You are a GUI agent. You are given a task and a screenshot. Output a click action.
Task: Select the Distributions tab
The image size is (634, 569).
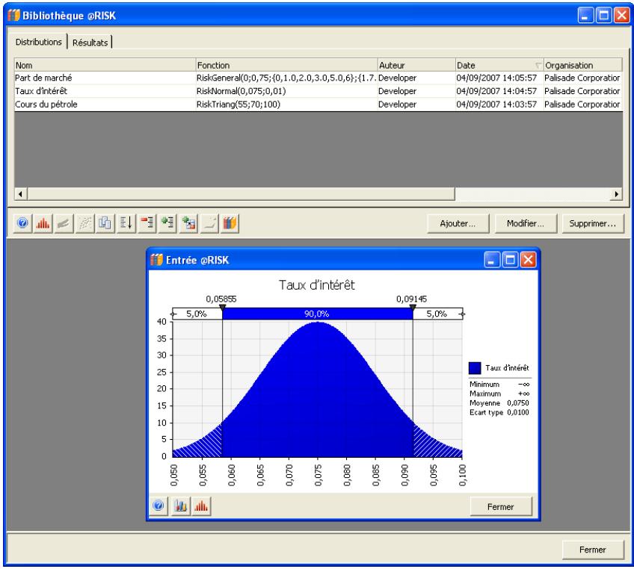pos(39,43)
